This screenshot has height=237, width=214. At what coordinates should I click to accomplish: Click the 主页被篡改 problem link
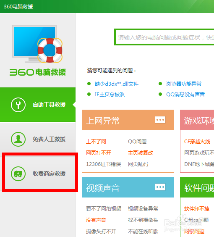(141, 153)
